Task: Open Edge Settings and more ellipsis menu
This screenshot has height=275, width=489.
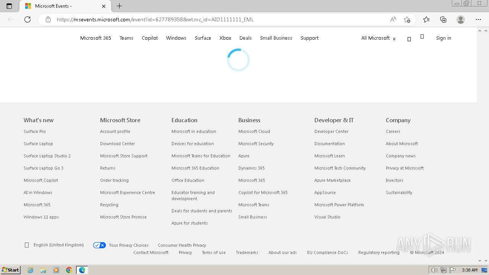Action: coord(478,19)
